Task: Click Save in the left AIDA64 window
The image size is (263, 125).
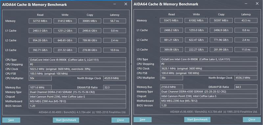Action: (x=11, y=120)
